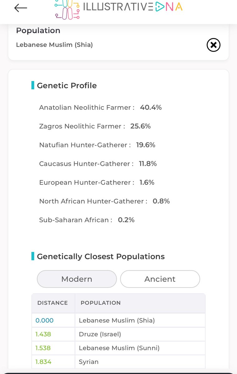Sort by the DISTANCE column header
Viewport: 237px width, 374px height.
pyautogui.click(x=52, y=303)
